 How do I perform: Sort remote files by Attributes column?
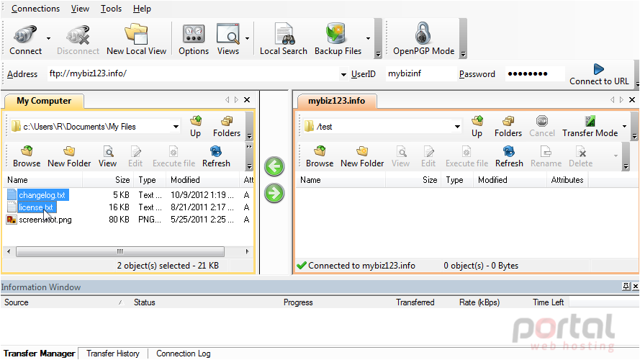coord(567,180)
